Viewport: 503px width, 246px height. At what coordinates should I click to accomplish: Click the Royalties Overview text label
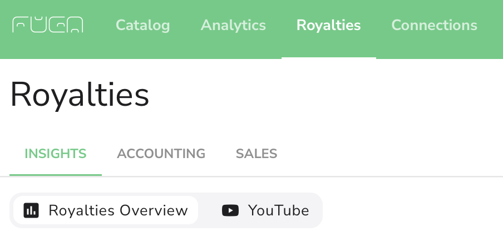(x=118, y=210)
